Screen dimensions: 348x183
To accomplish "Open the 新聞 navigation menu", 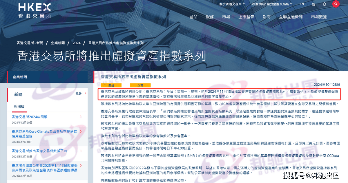I will [x=267, y=17].
